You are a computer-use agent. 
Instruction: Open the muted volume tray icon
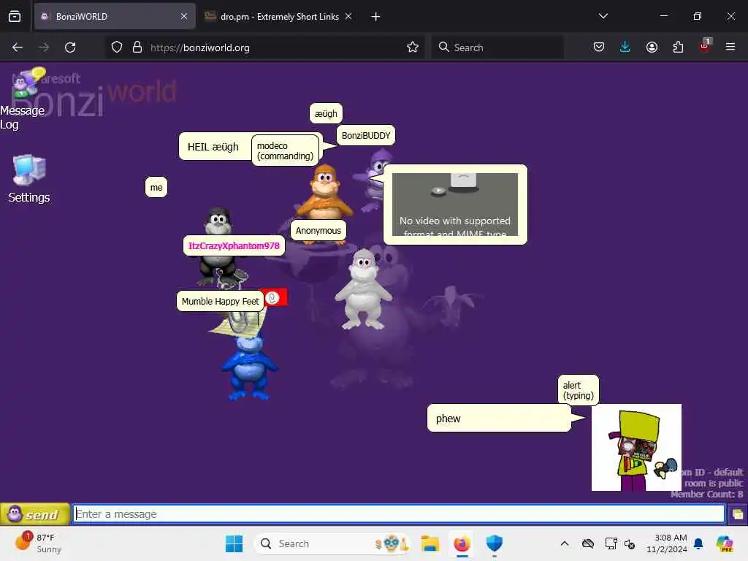click(630, 543)
